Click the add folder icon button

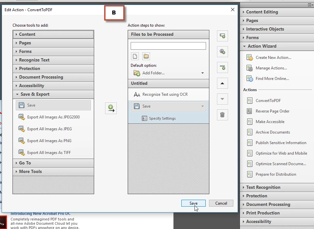pyautogui.click(x=146, y=56)
